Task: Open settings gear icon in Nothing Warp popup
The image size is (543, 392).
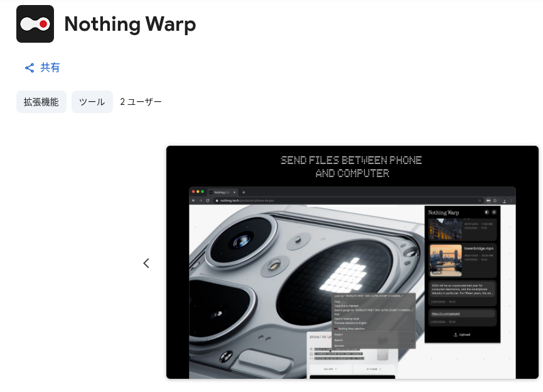Action: click(493, 212)
